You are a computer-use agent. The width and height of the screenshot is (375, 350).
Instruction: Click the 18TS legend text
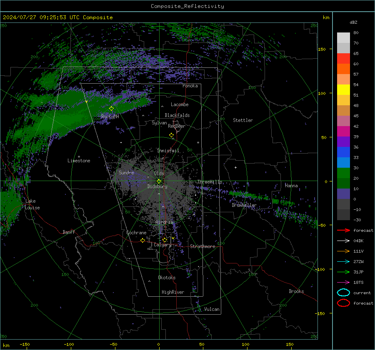(x=358, y=283)
